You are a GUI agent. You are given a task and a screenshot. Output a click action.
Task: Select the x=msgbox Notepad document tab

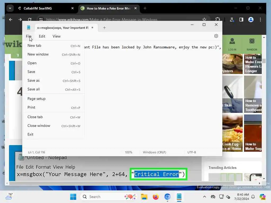(x=66, y=27)
